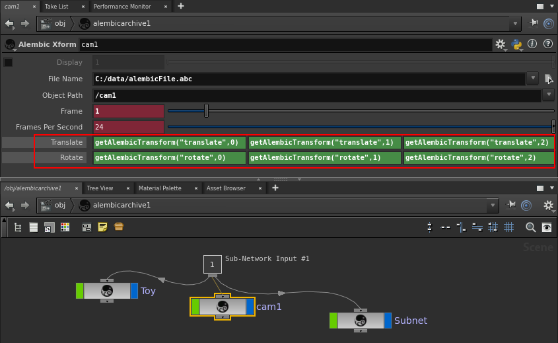
Task: Open network editor gear settings
Action: 548,206
